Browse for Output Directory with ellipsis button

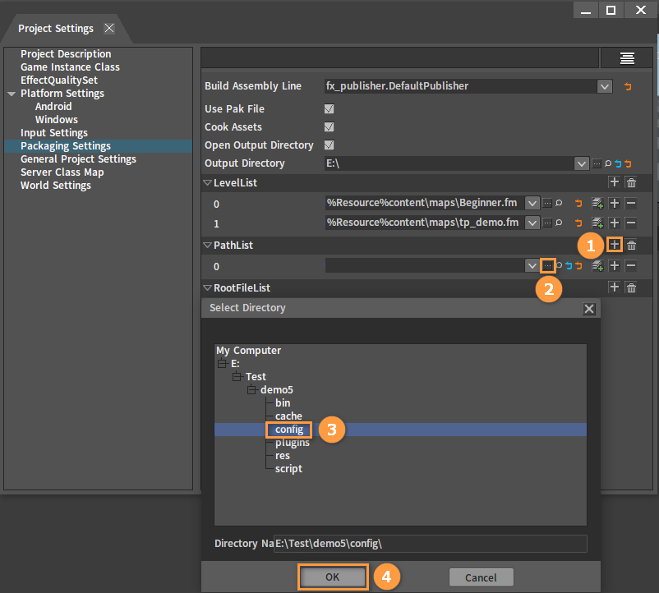tap(597, 163)
